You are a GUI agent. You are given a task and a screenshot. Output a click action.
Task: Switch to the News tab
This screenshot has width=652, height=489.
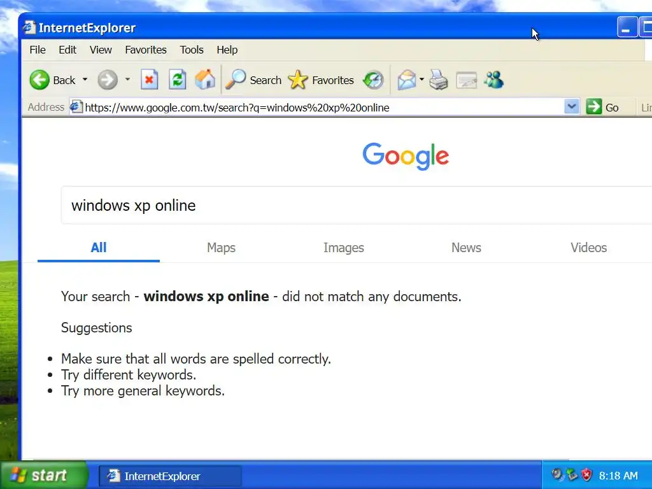pyautogui.click(x=466, y=248)
